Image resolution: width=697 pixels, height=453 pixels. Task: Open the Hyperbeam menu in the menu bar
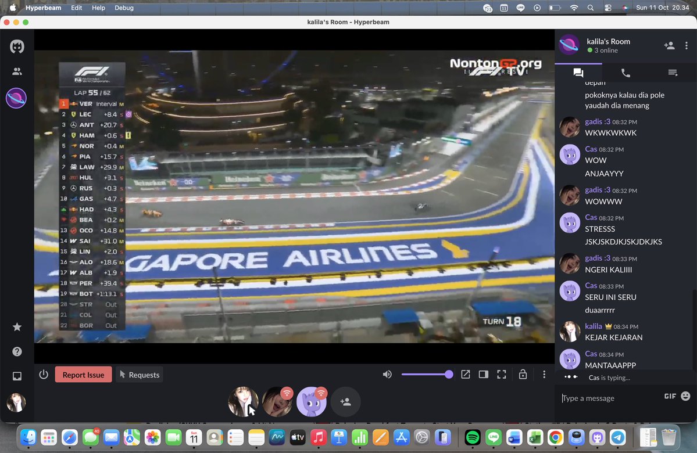coord(43,8)
